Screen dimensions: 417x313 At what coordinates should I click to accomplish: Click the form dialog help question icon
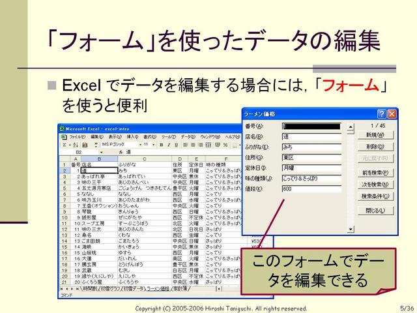tap(381, 114)
